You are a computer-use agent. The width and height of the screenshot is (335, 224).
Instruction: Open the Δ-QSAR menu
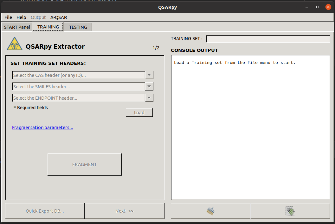coord(59,17)
